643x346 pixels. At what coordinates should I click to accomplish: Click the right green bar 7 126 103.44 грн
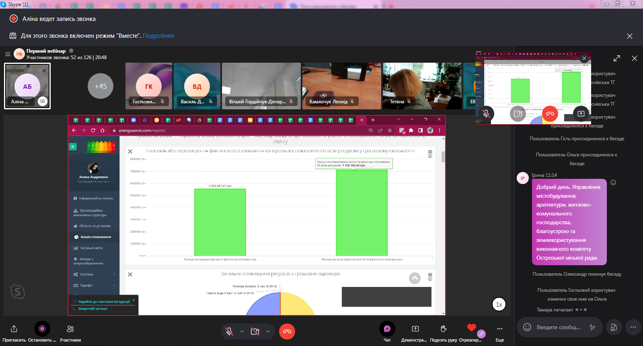pyautogui.click(x=362, y=213)
